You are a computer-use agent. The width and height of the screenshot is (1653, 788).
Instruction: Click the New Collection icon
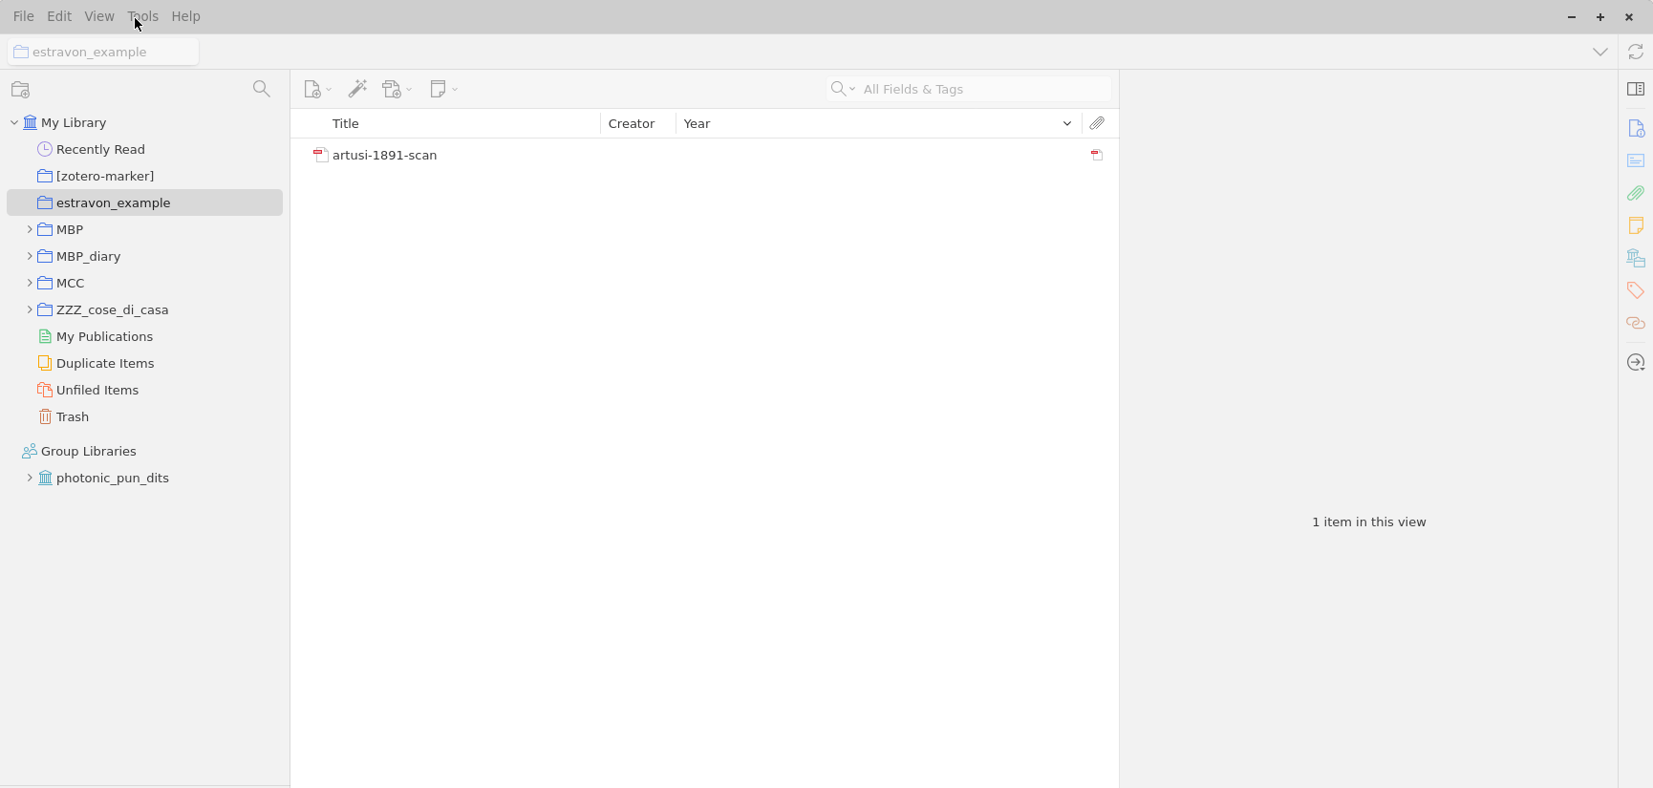[x=21, y=90]
